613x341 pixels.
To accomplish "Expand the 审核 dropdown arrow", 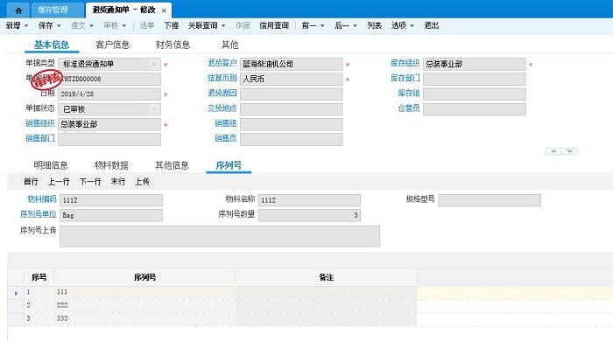I will [124, 25].
